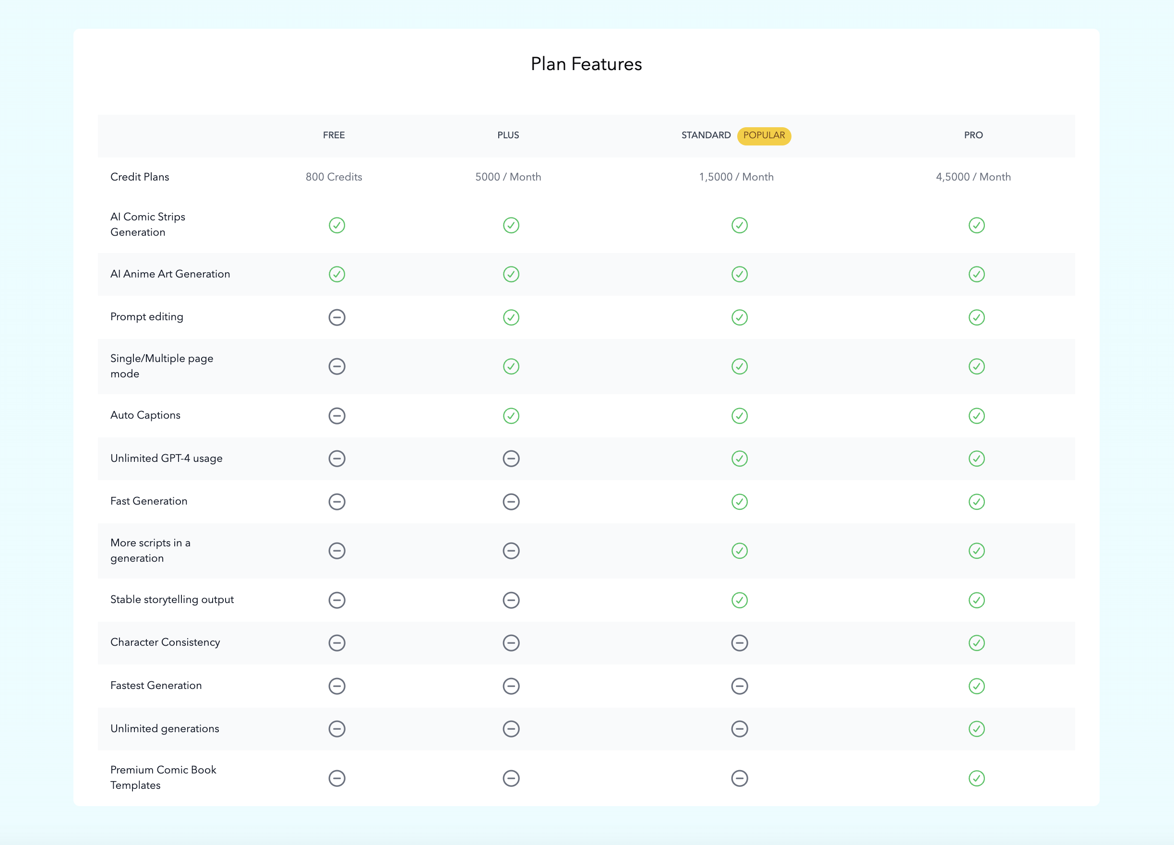The width and height of the screenshot is (1174, 845).
Task: Click the yellow POPULAR badge
Action: point(764,136)
